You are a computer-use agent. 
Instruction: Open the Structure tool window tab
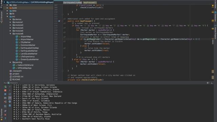1,17
